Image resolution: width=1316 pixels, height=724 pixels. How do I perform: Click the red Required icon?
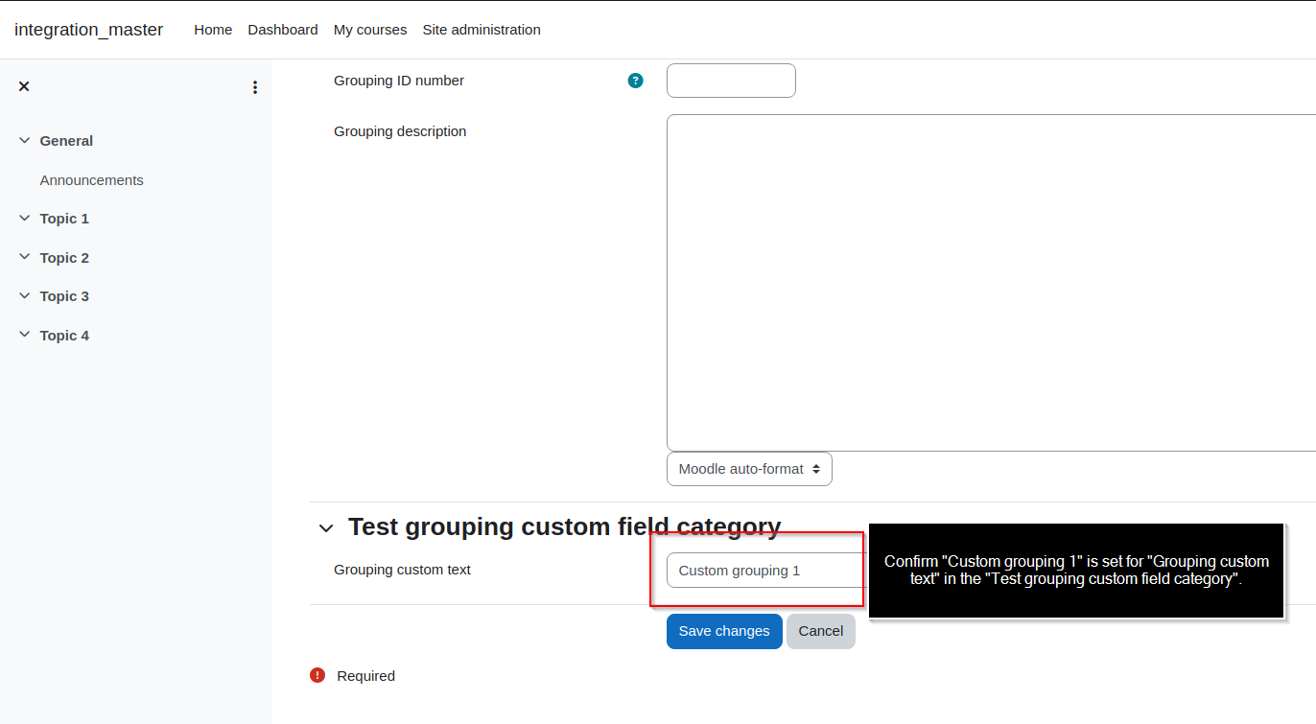[317, 675]
